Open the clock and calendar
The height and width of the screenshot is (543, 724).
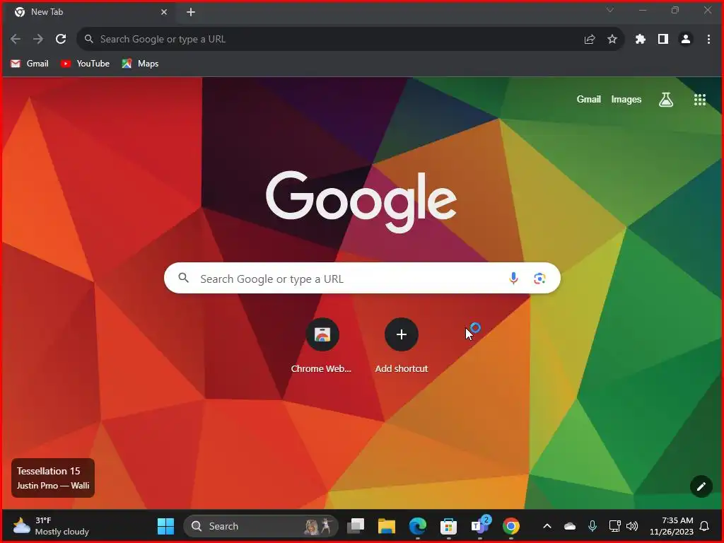672,526
